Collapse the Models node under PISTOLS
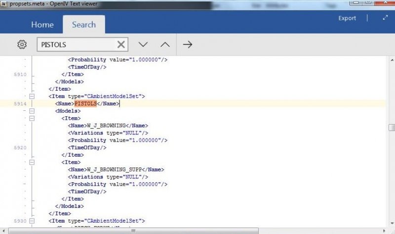The width and height of the screenshot is (395, 234). tap(32, 111)
